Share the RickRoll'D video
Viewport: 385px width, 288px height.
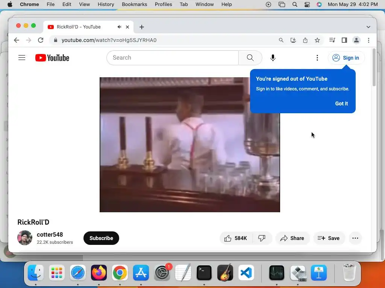pos(292,238)
